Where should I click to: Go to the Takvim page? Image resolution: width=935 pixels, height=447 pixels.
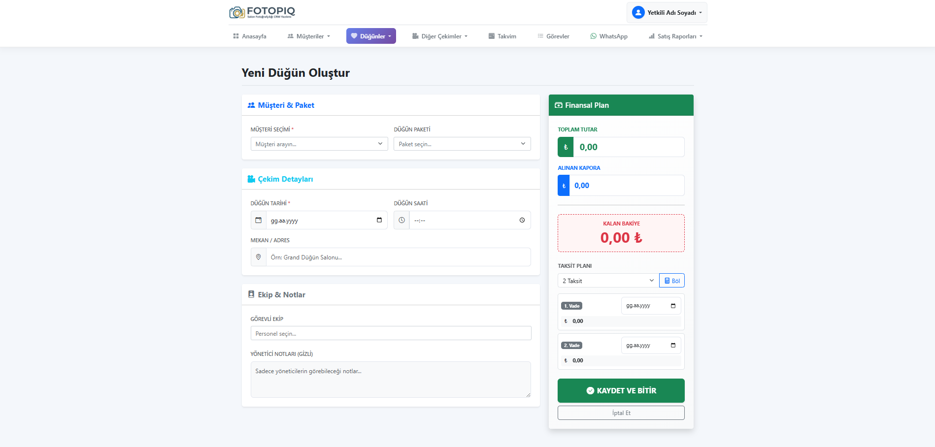(502, 36)
